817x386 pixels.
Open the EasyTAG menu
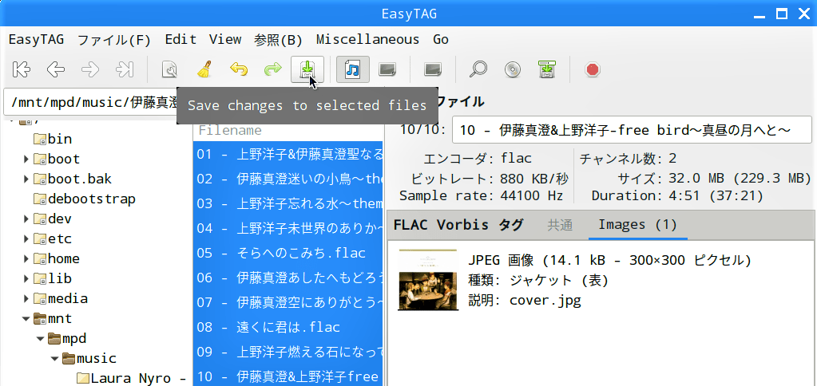click(37, 40)
